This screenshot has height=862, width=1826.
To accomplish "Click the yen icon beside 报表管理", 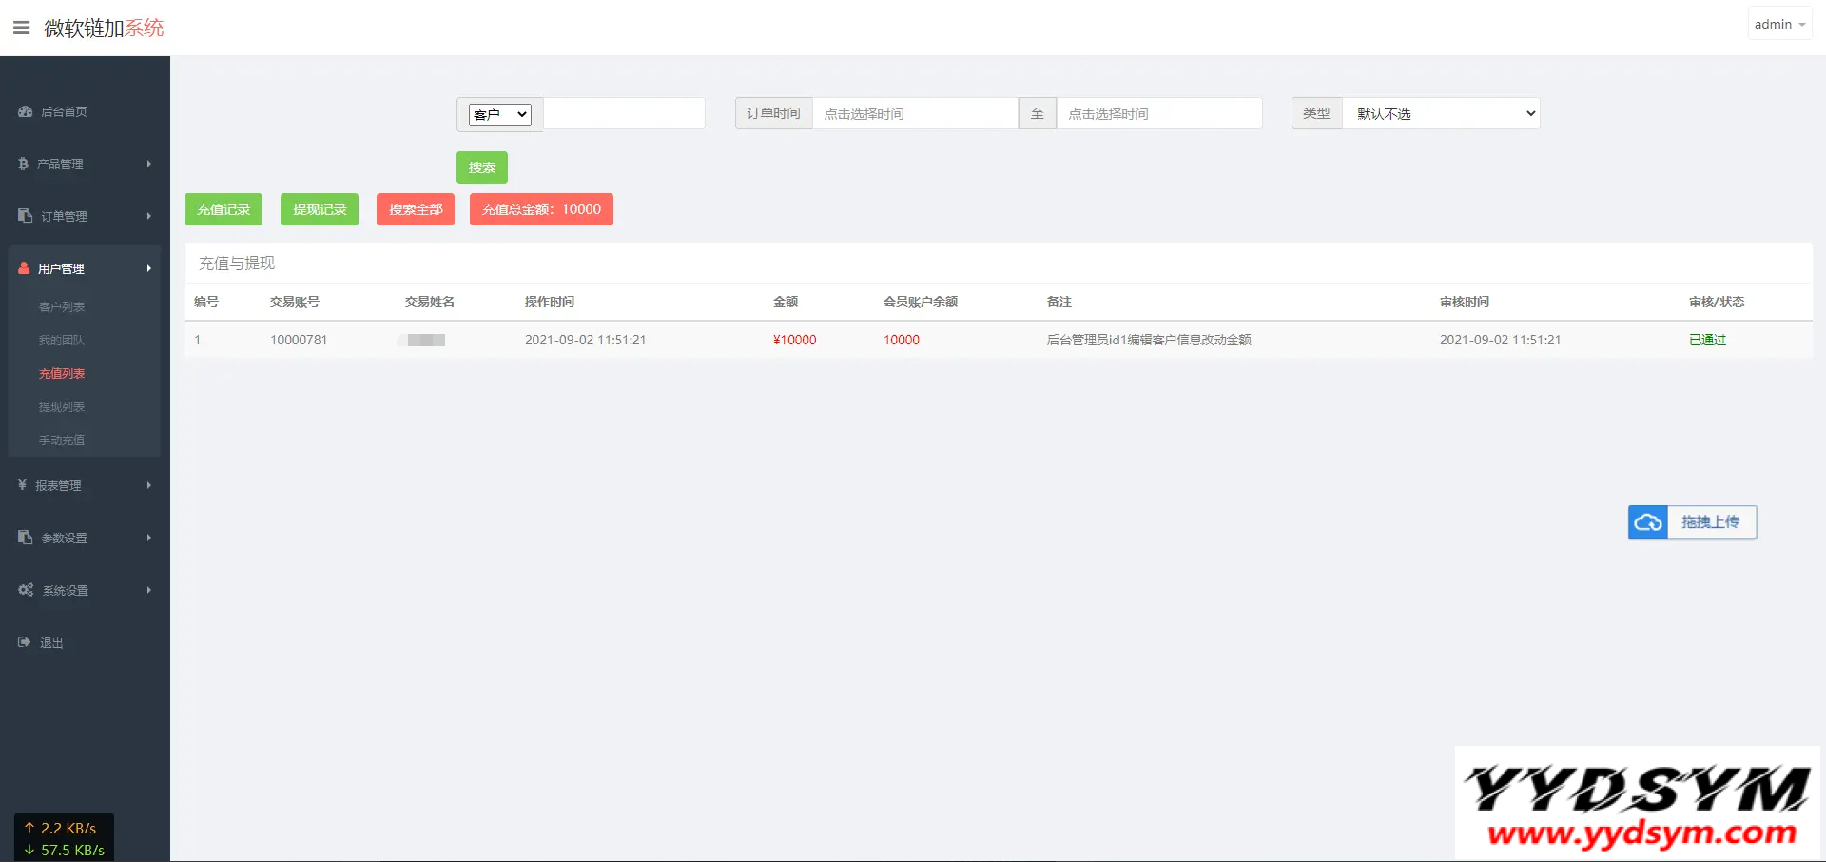I will pyautogui.click(x=22, y=485).
